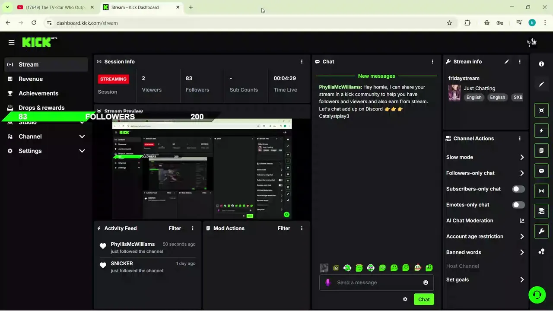Screen dimensions: 553x311
Task: Click the Just Chatting category thumbnail image
Action: (x=454, y=93)
